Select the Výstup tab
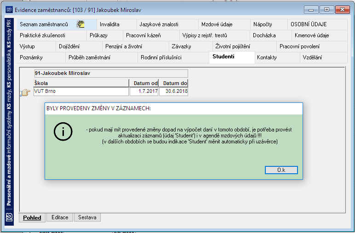Viewport: 355px width, 233px height. [x=36, y=46]
